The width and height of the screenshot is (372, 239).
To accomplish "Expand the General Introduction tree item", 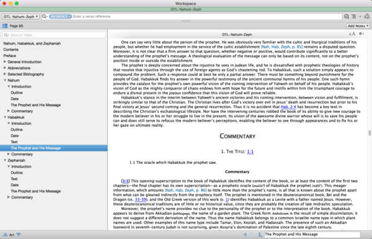I will point(5,61).
